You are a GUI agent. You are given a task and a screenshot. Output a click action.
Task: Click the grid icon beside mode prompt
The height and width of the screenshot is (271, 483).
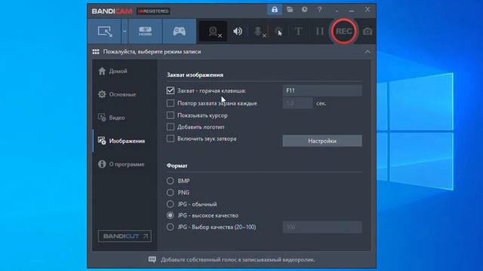coord(96,52)
